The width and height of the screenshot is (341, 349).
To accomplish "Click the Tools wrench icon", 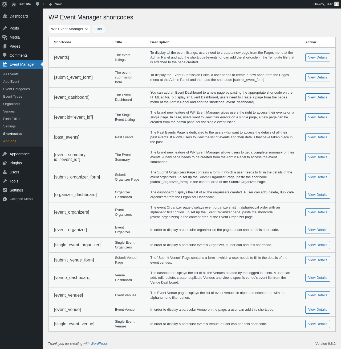I will coord(5,181).
